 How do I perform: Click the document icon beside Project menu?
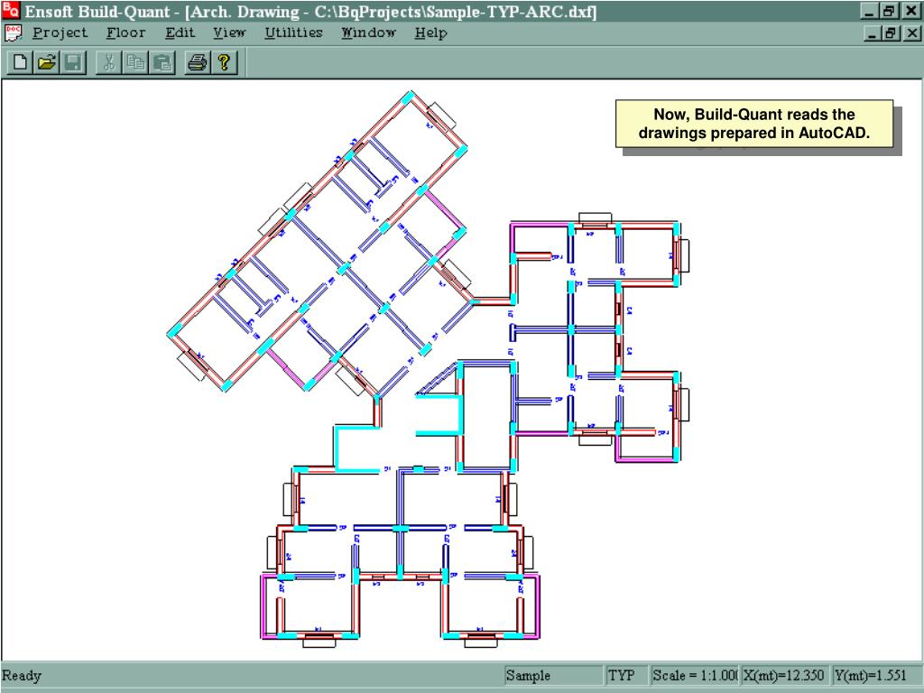pos(13,33)
